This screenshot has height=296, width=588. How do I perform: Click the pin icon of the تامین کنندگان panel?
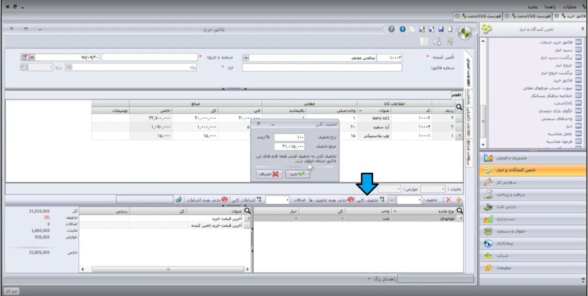pyautogui.click(x=582, y=29)
